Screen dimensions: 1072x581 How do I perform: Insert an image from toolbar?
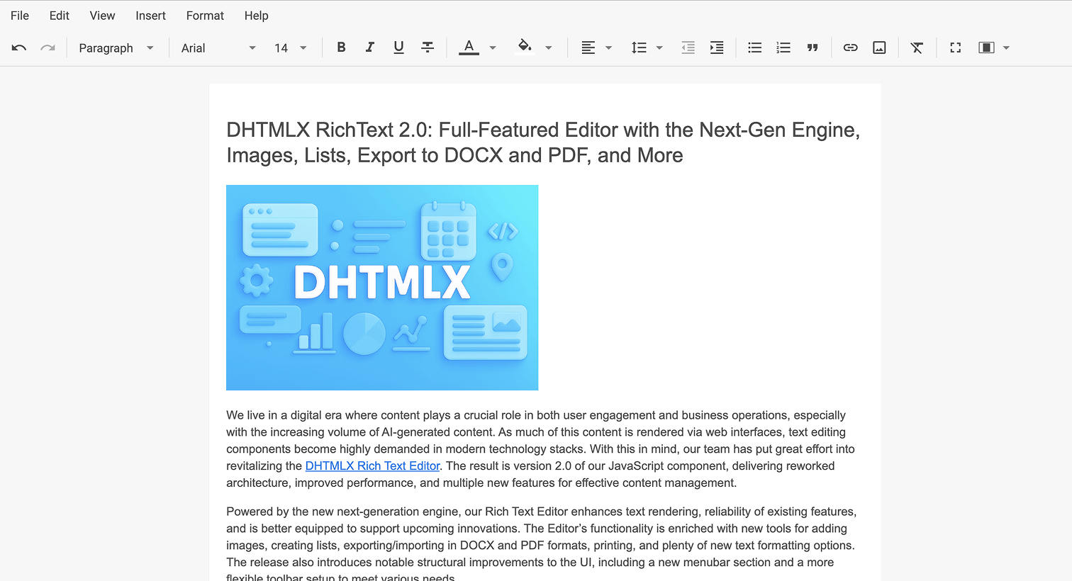[x=879, y=47]
